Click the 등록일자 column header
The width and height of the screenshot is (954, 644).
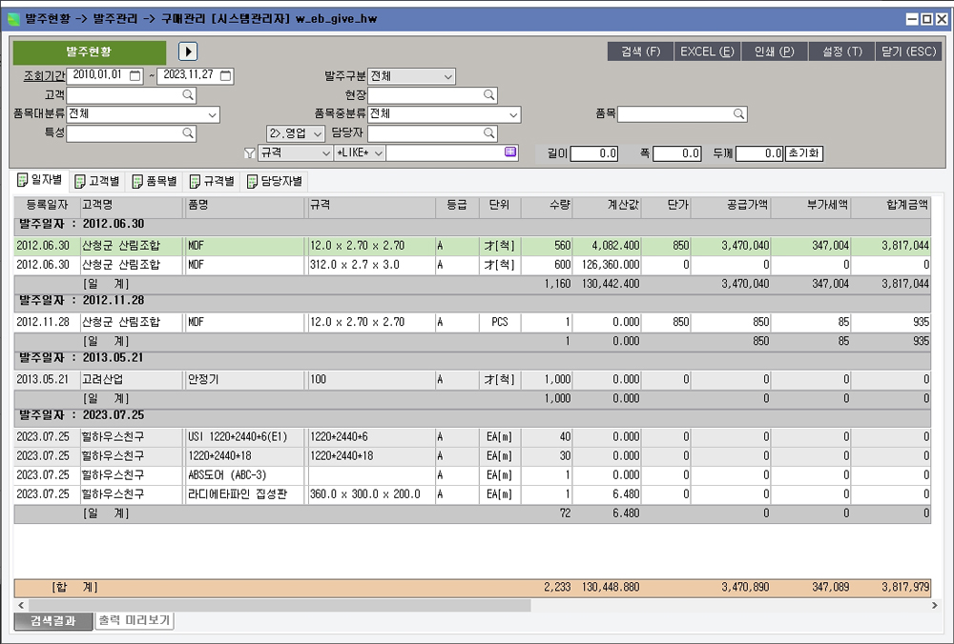tap(47, 206)
